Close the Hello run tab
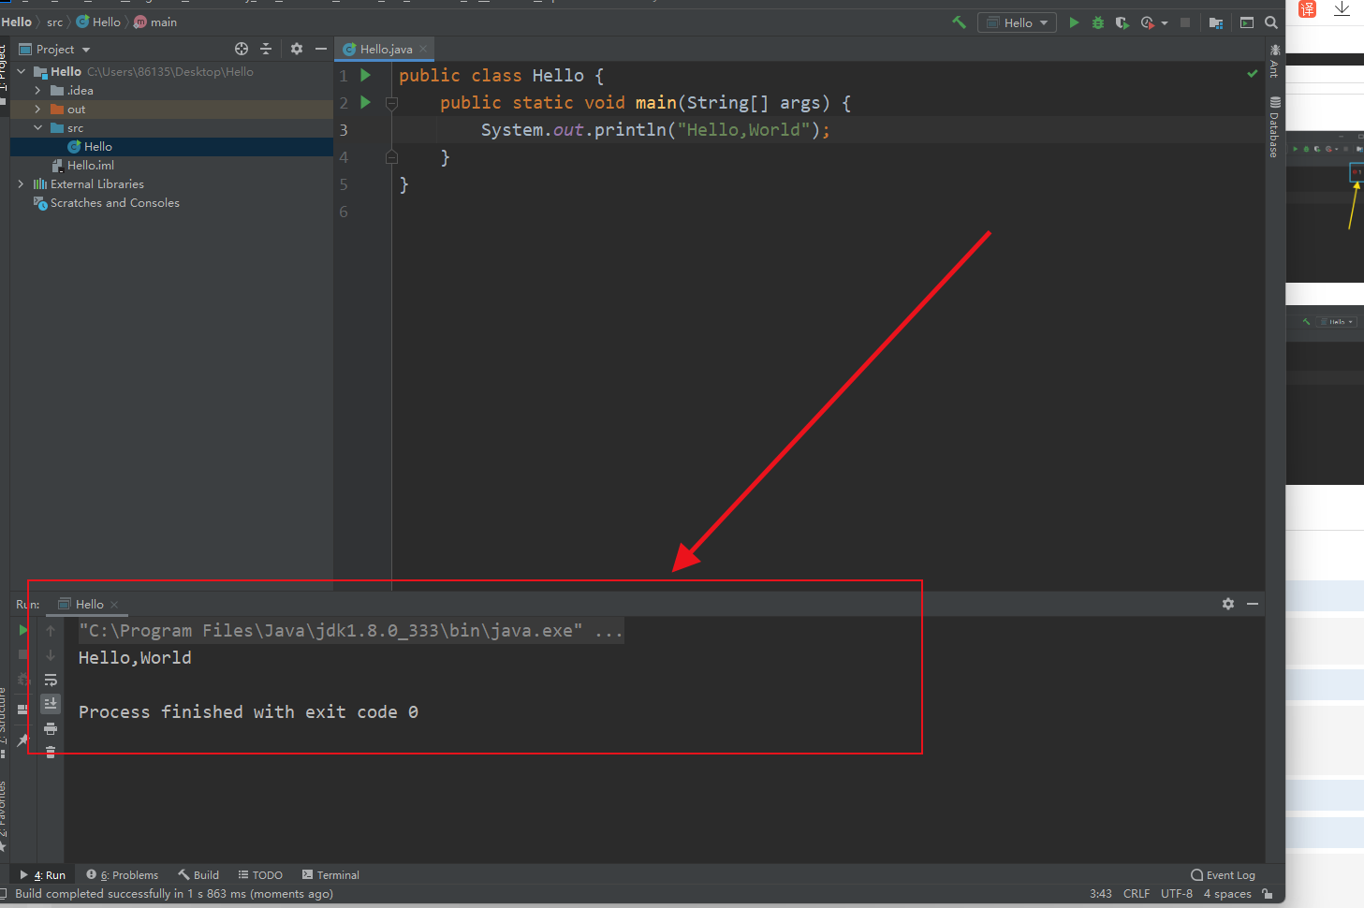This screenshot has width=1364, height=908. (114, 605)
